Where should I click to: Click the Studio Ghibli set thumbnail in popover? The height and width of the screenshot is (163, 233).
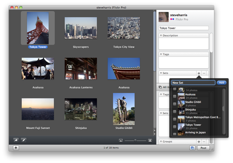181,104
